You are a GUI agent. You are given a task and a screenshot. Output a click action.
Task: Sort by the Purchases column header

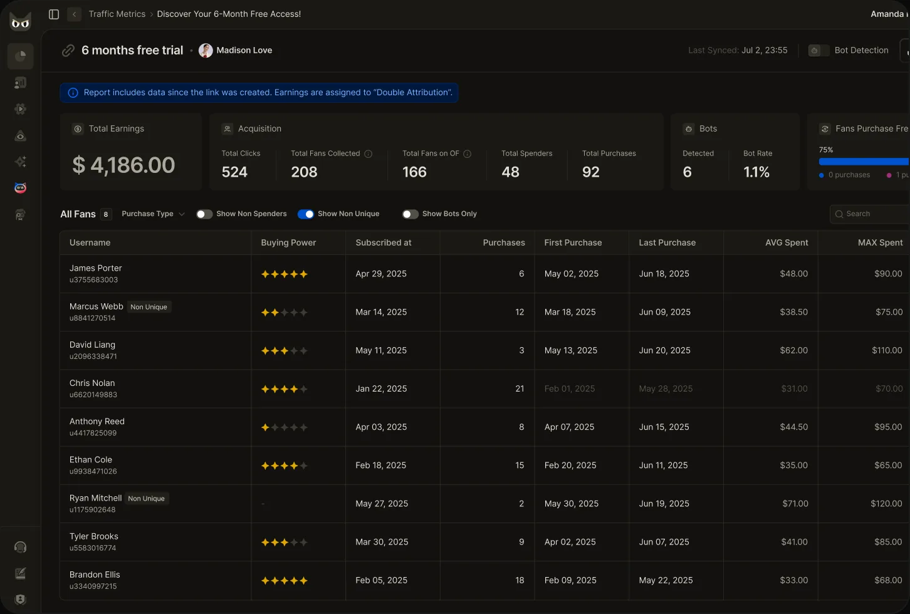pos(504,242)
